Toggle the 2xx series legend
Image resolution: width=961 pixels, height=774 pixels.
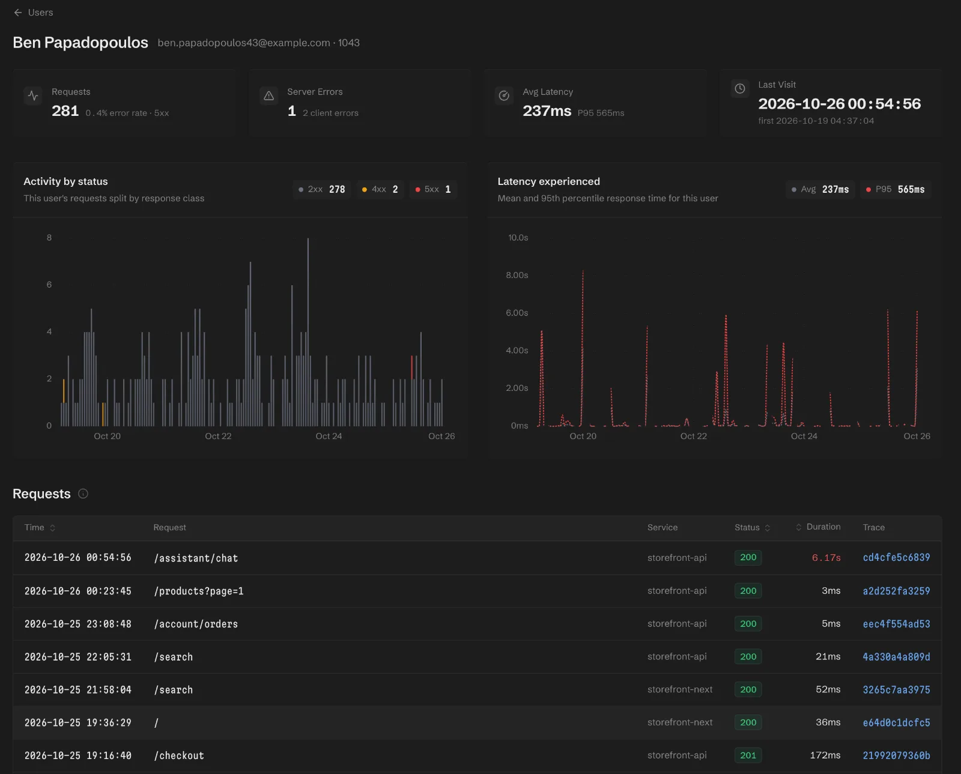point(322,189)
